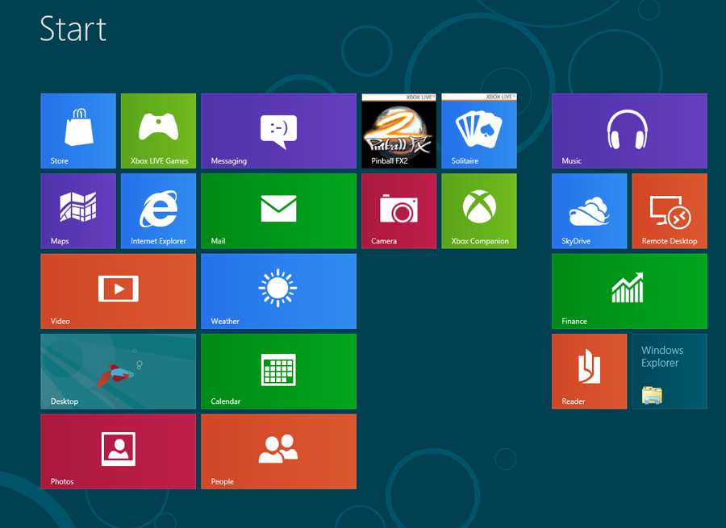Image resolution: width=726 pixels, height=528 pixels.
Task: Launch Windows Explorer
Action: tap(670, 372)
